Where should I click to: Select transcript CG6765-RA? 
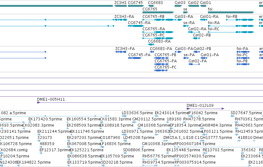point(158,32)
